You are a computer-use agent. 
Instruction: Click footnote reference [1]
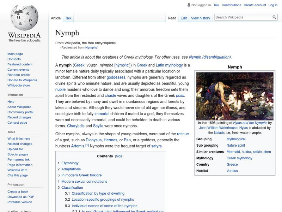click(87, 145)
